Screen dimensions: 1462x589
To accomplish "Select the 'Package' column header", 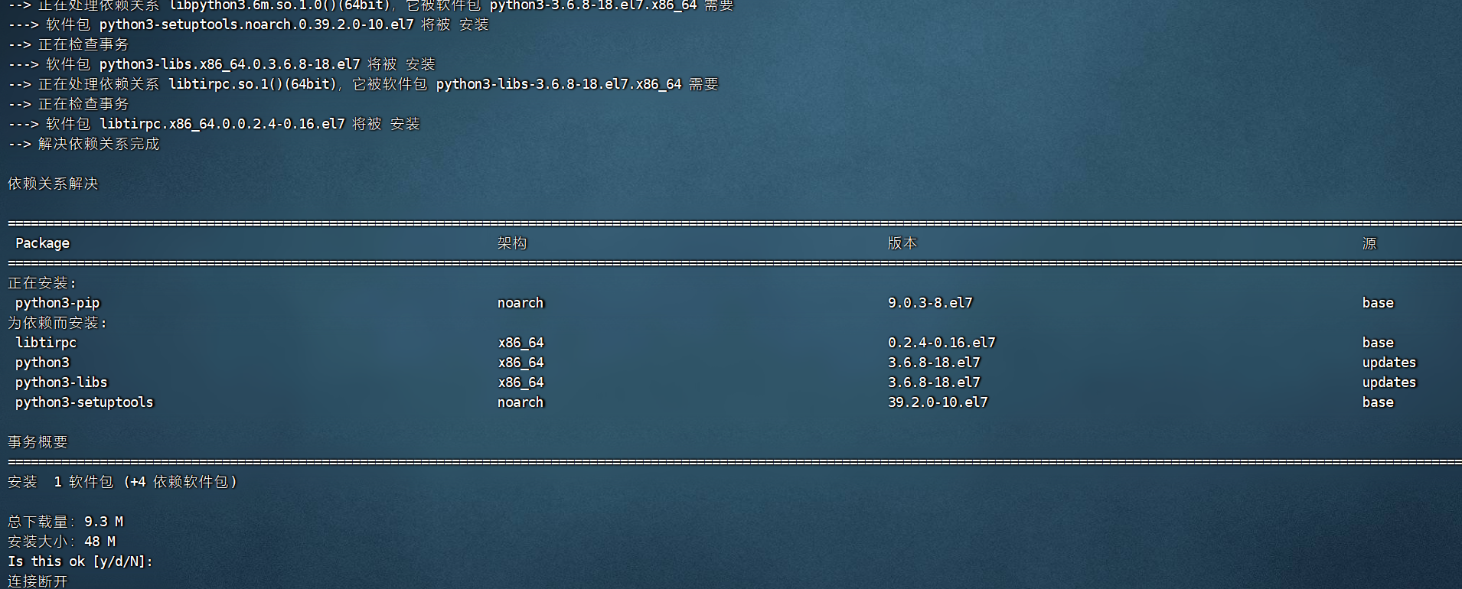I will [x=42, y=243].
